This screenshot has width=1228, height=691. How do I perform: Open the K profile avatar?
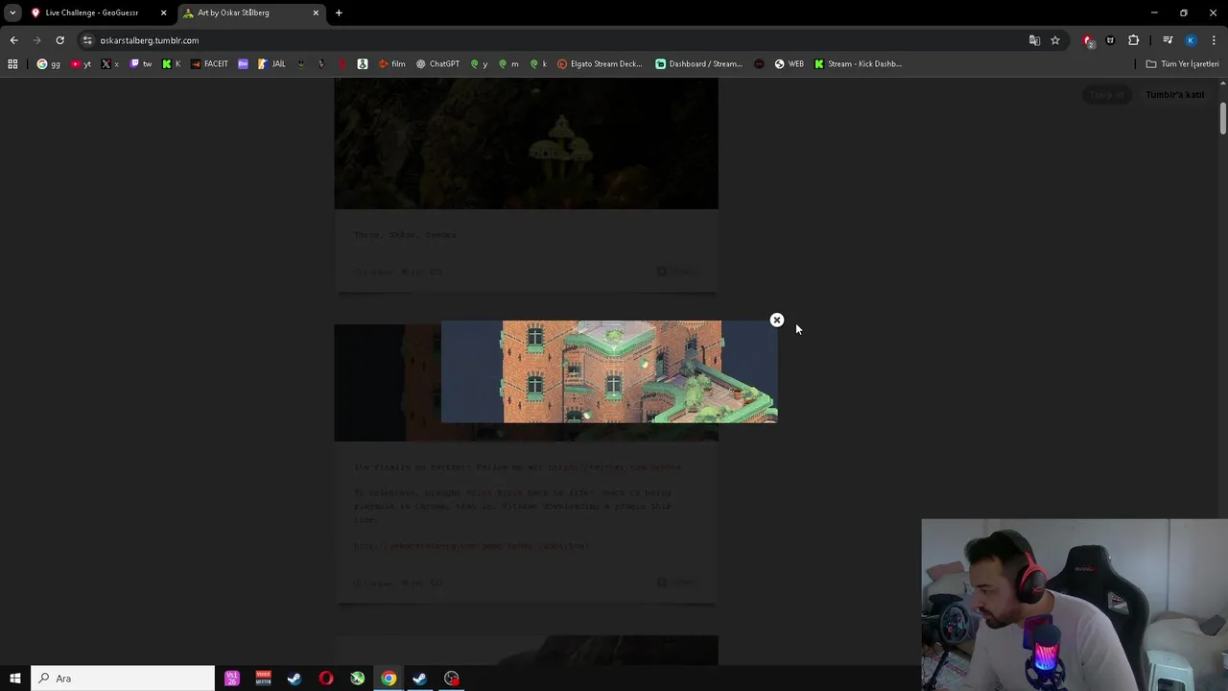tap(1191, 40)
